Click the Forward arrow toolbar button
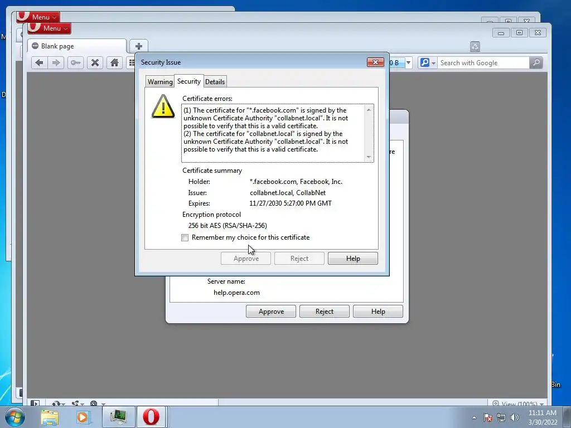This screenshot has height=428, width=571. click(56, 63)
